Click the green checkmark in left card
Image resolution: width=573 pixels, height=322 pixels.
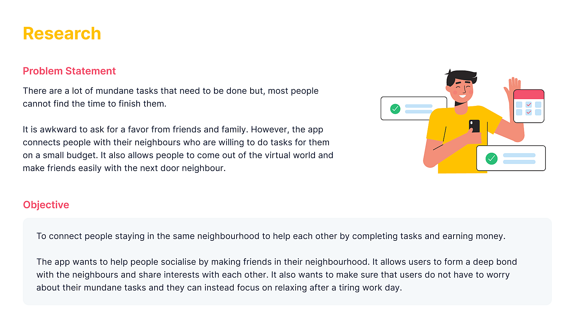(x=395, y=109)
